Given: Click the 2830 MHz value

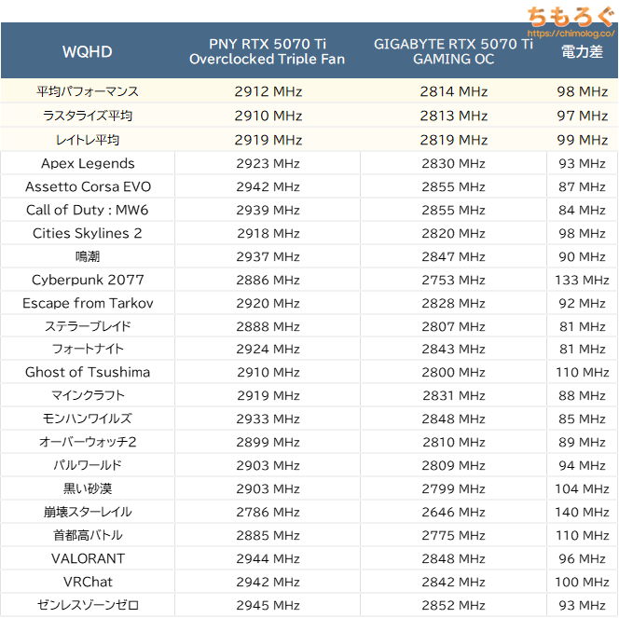Looking at the screenshot, I should pyautogui.click(x=454, y=163).
